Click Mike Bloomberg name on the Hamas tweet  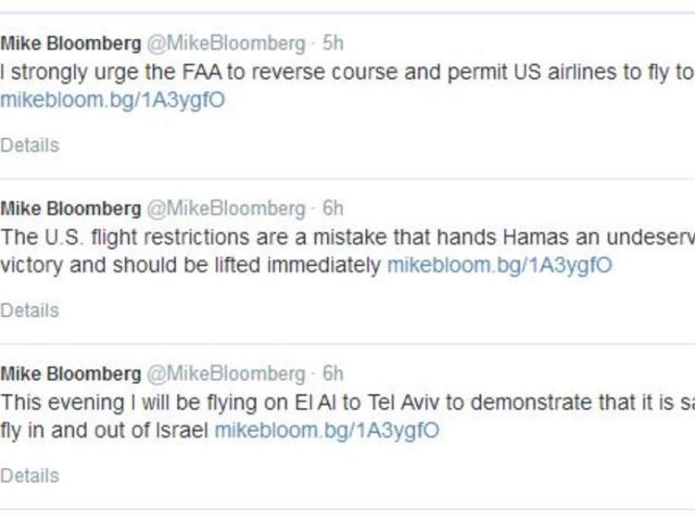point(70,209)
